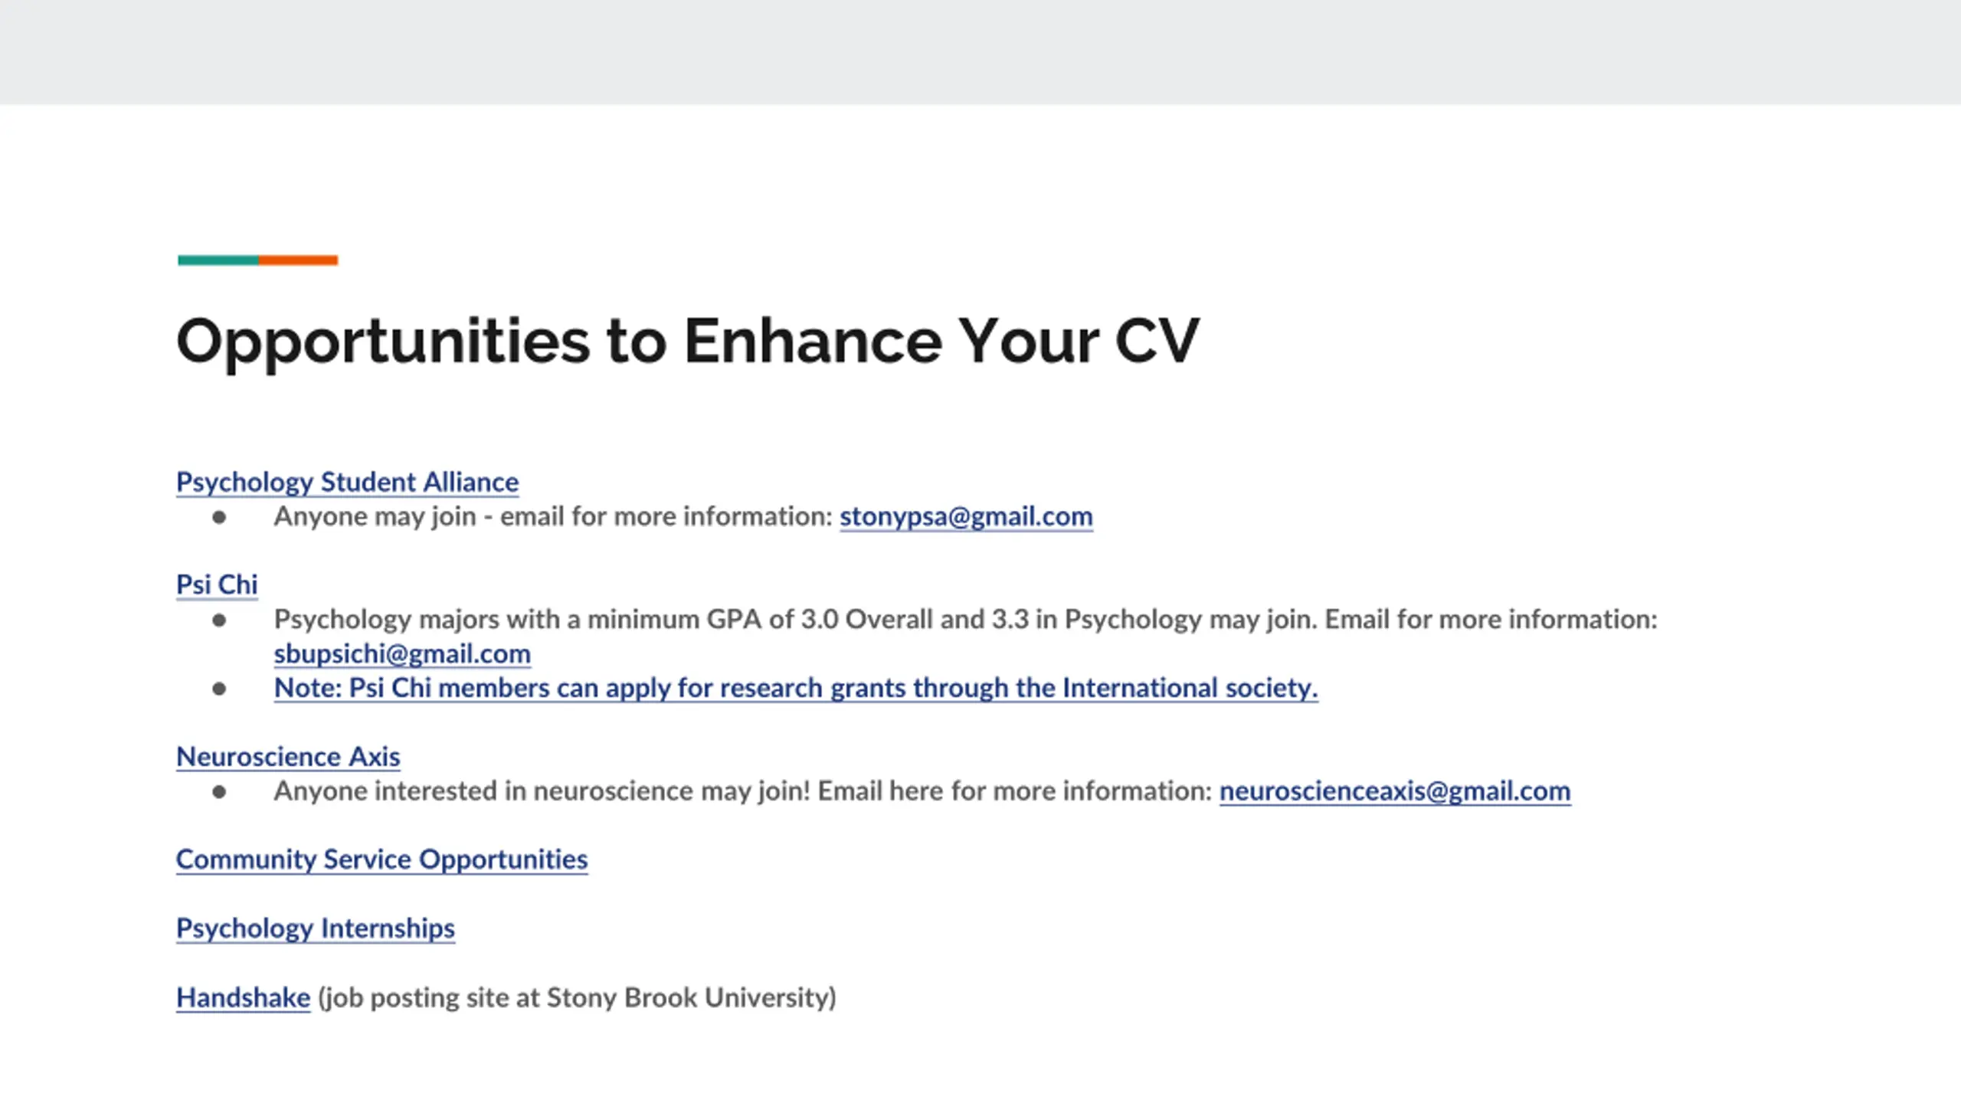This screenshot has width=1961, height=1103.
Task: Select Anyone interested in neuroscience may join text
Action: coord(542,790)
